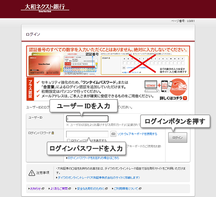Open the ソフトウェアキーボードを使用する link
Image resolution: width=216 pixels, height=197 pixels.
[x=137, y=134]
